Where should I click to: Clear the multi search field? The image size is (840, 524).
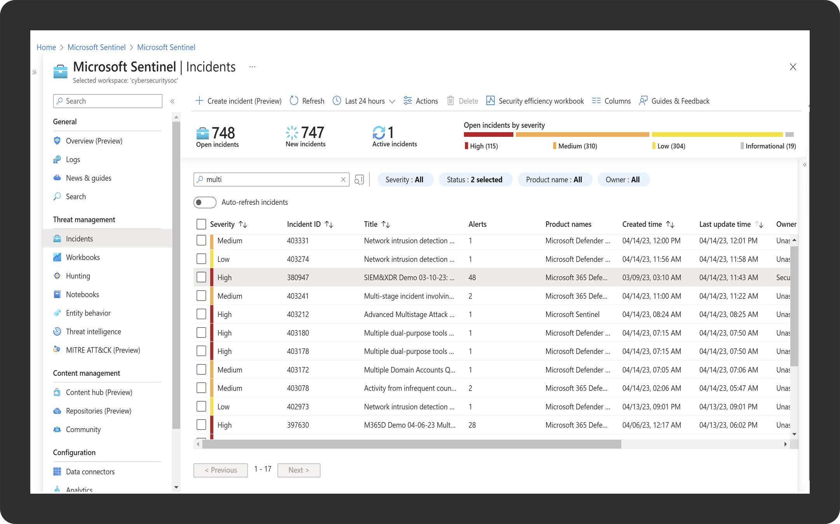pyautogui.click(x=343, y=180)
